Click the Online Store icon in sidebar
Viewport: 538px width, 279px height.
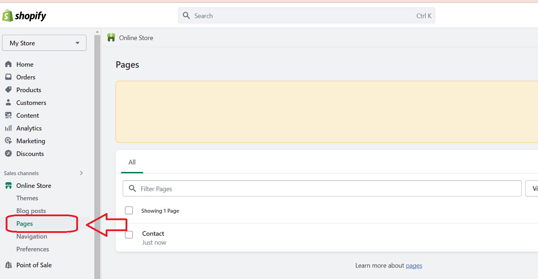9,185
